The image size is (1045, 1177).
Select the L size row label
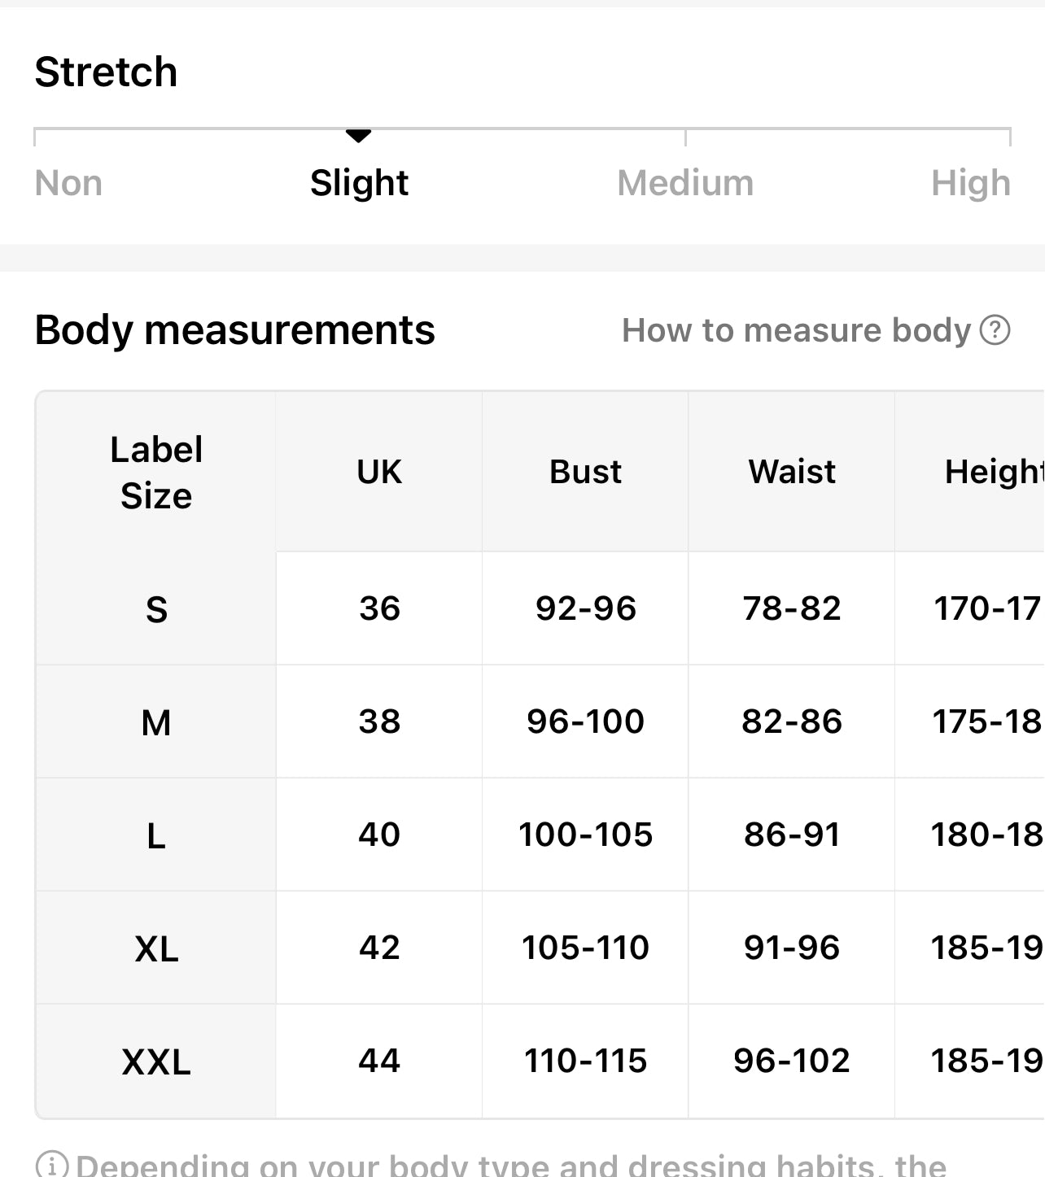[x=156, y=835]
